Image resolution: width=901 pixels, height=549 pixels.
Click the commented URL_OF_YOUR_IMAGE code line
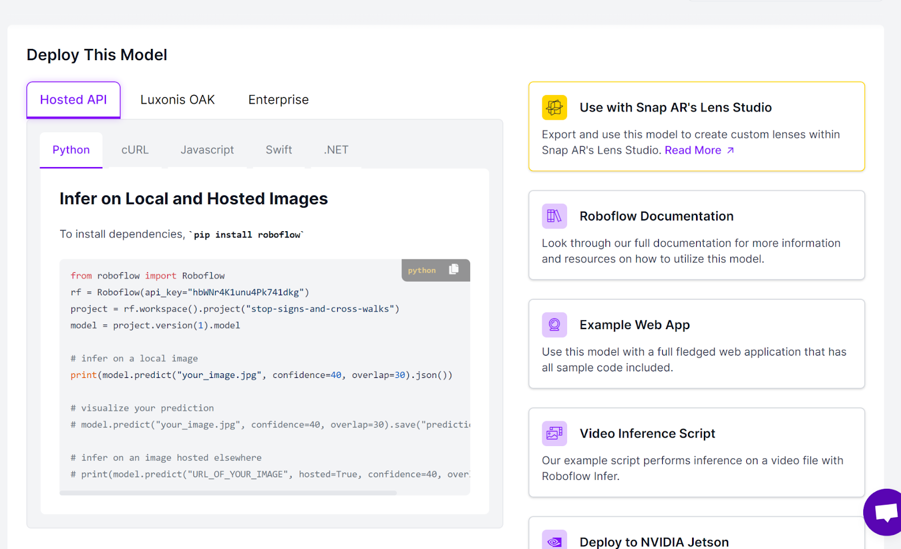click(270, 474)
